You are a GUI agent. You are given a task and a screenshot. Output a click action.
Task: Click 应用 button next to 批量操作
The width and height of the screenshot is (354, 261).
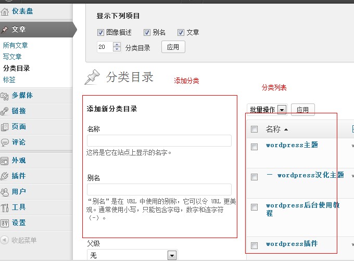302,110
